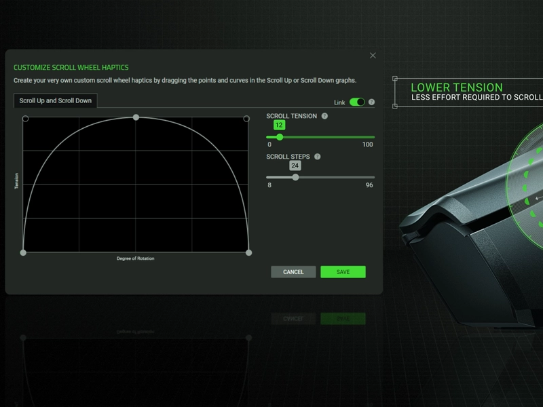Open Scroll Steps help tooltip icon

(x=317, y=156)
